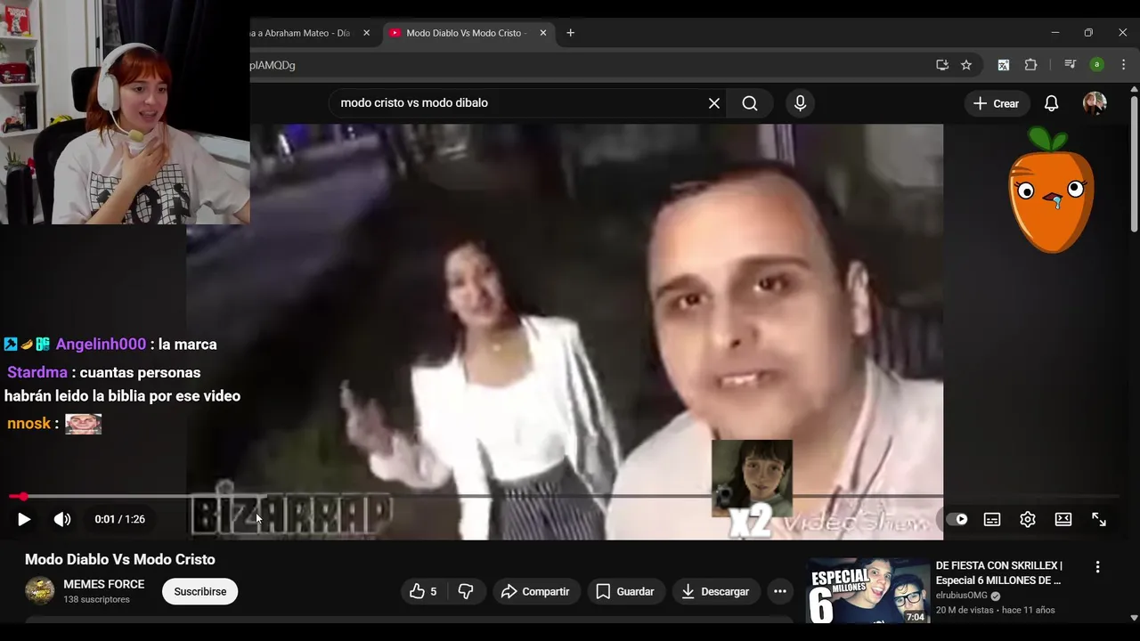Open the Skrillex recommended video thumbnail
1140x641 pixels.
click(868, 591)
